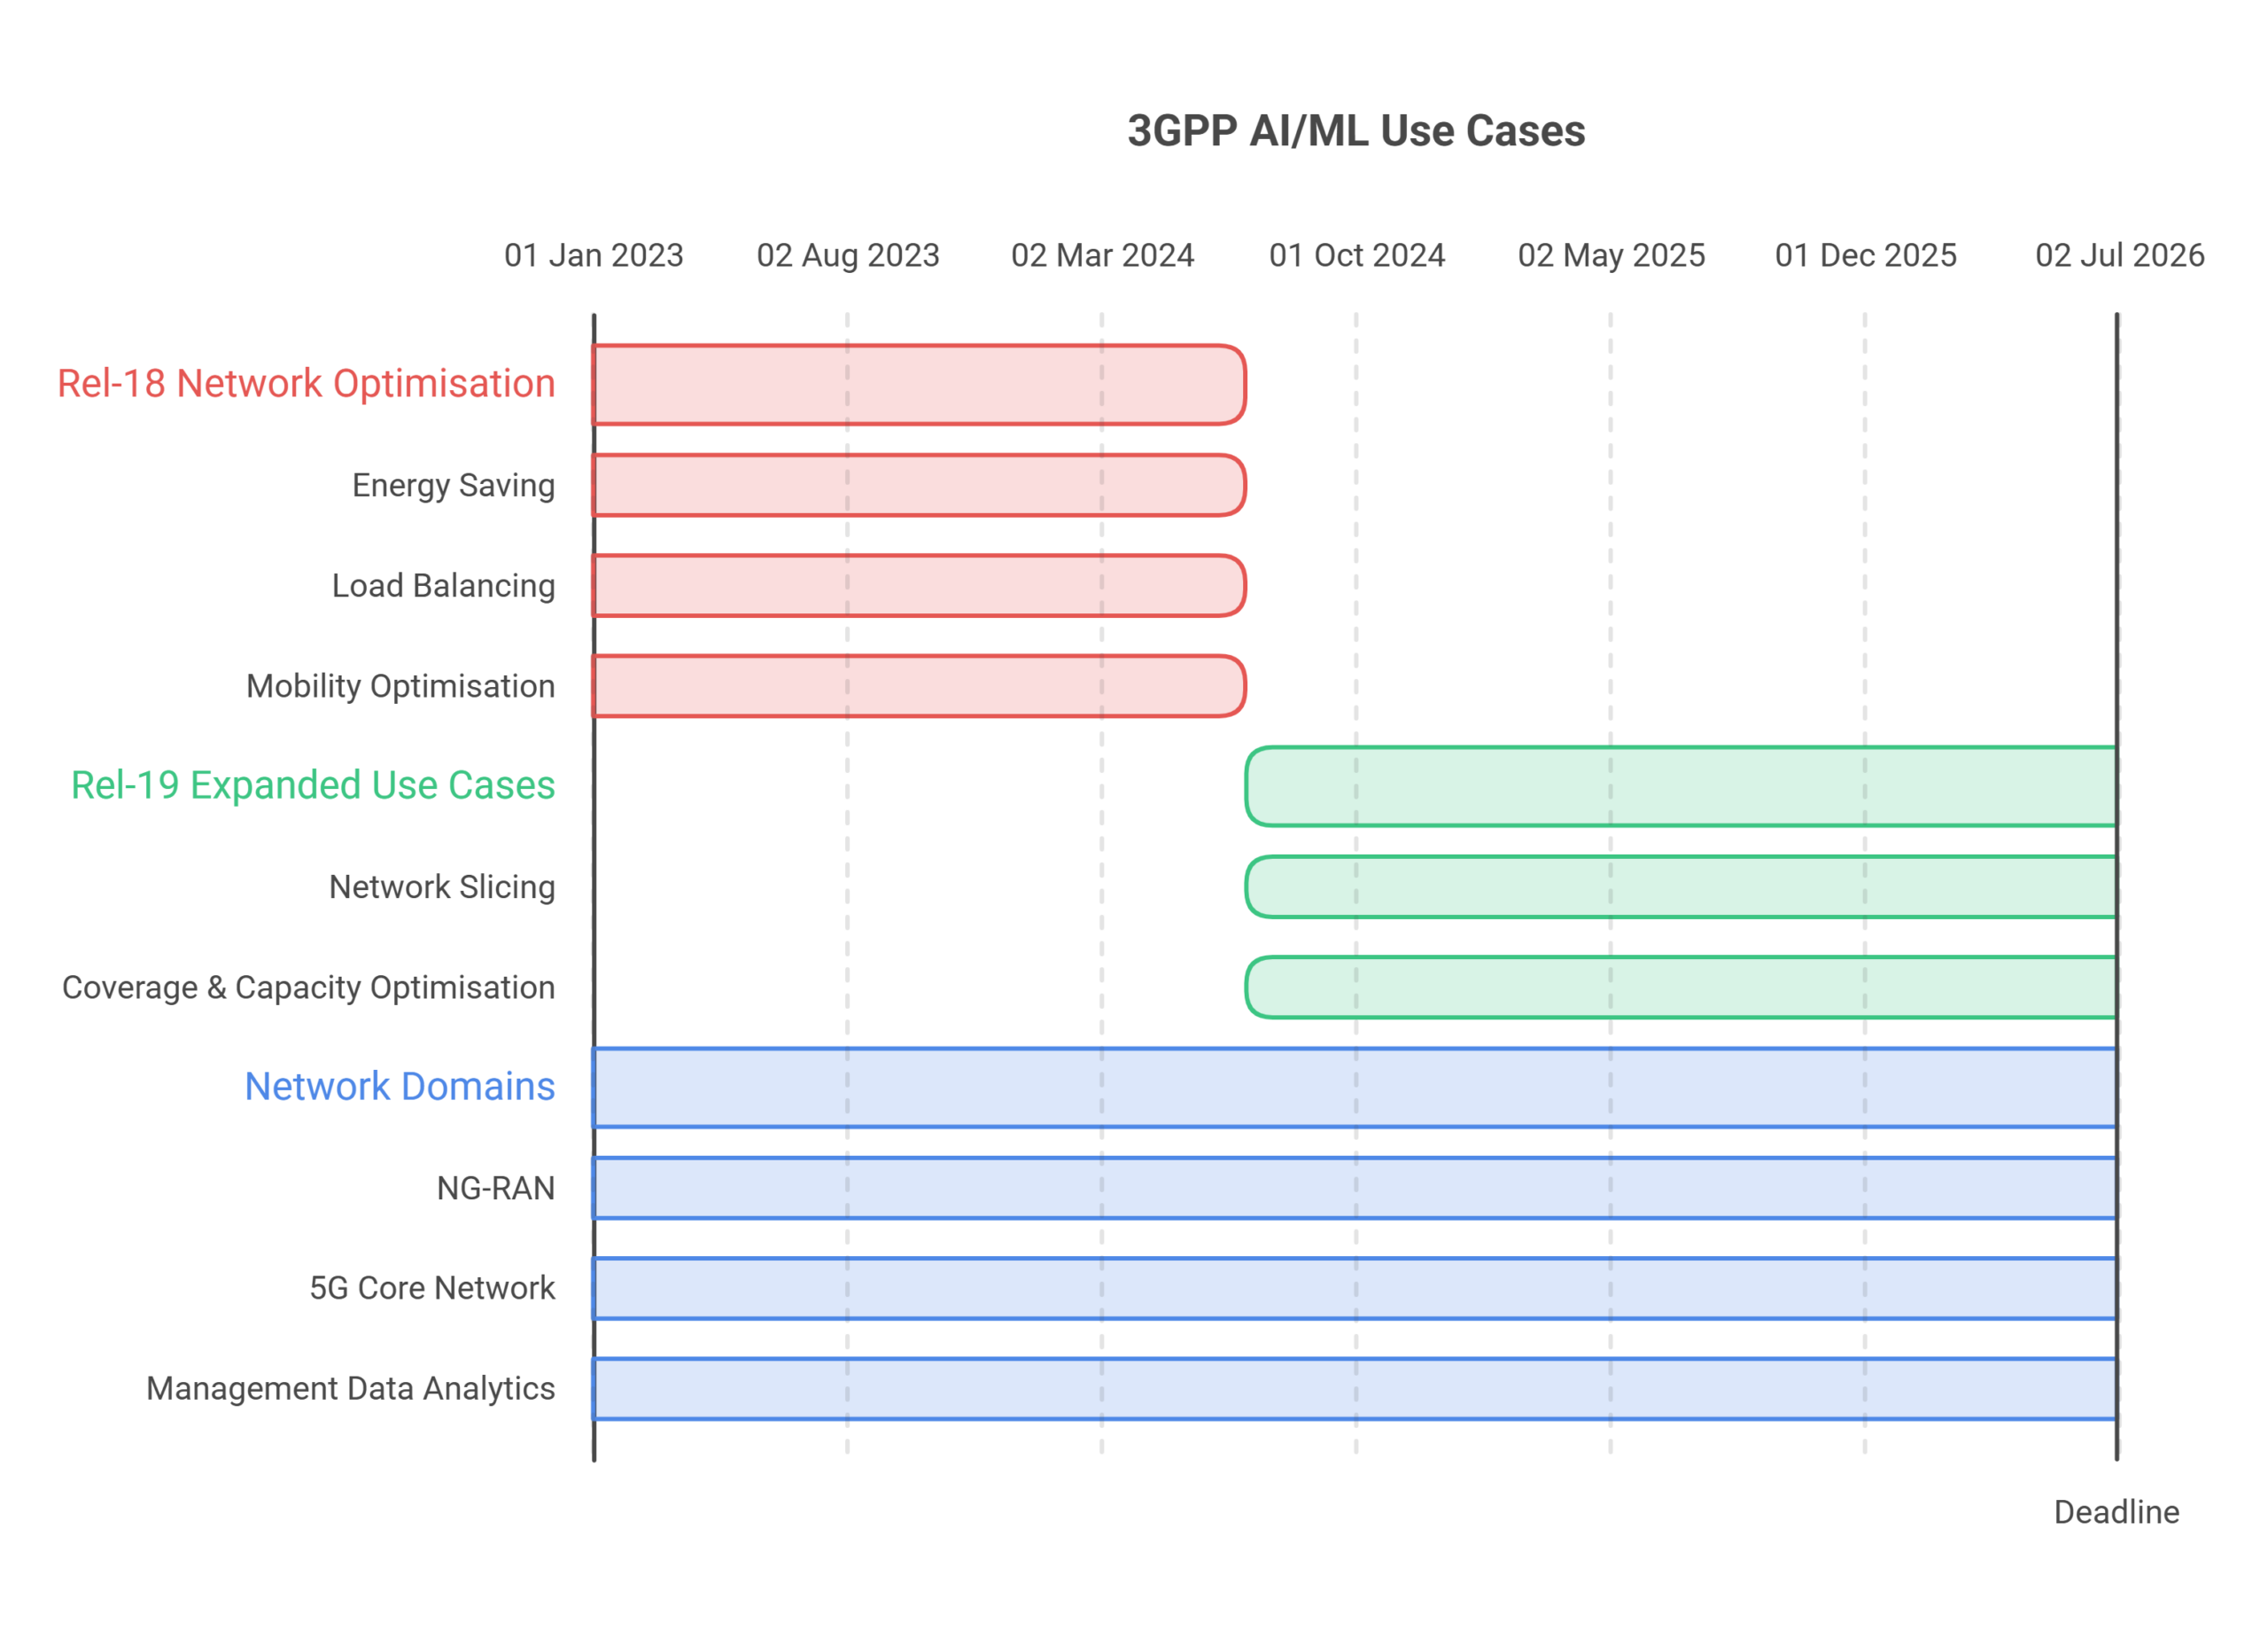Viewport: 2268px width, 1647px height.
Task: Select the Mobility Optimisation bar
Action: click(918, 686)
